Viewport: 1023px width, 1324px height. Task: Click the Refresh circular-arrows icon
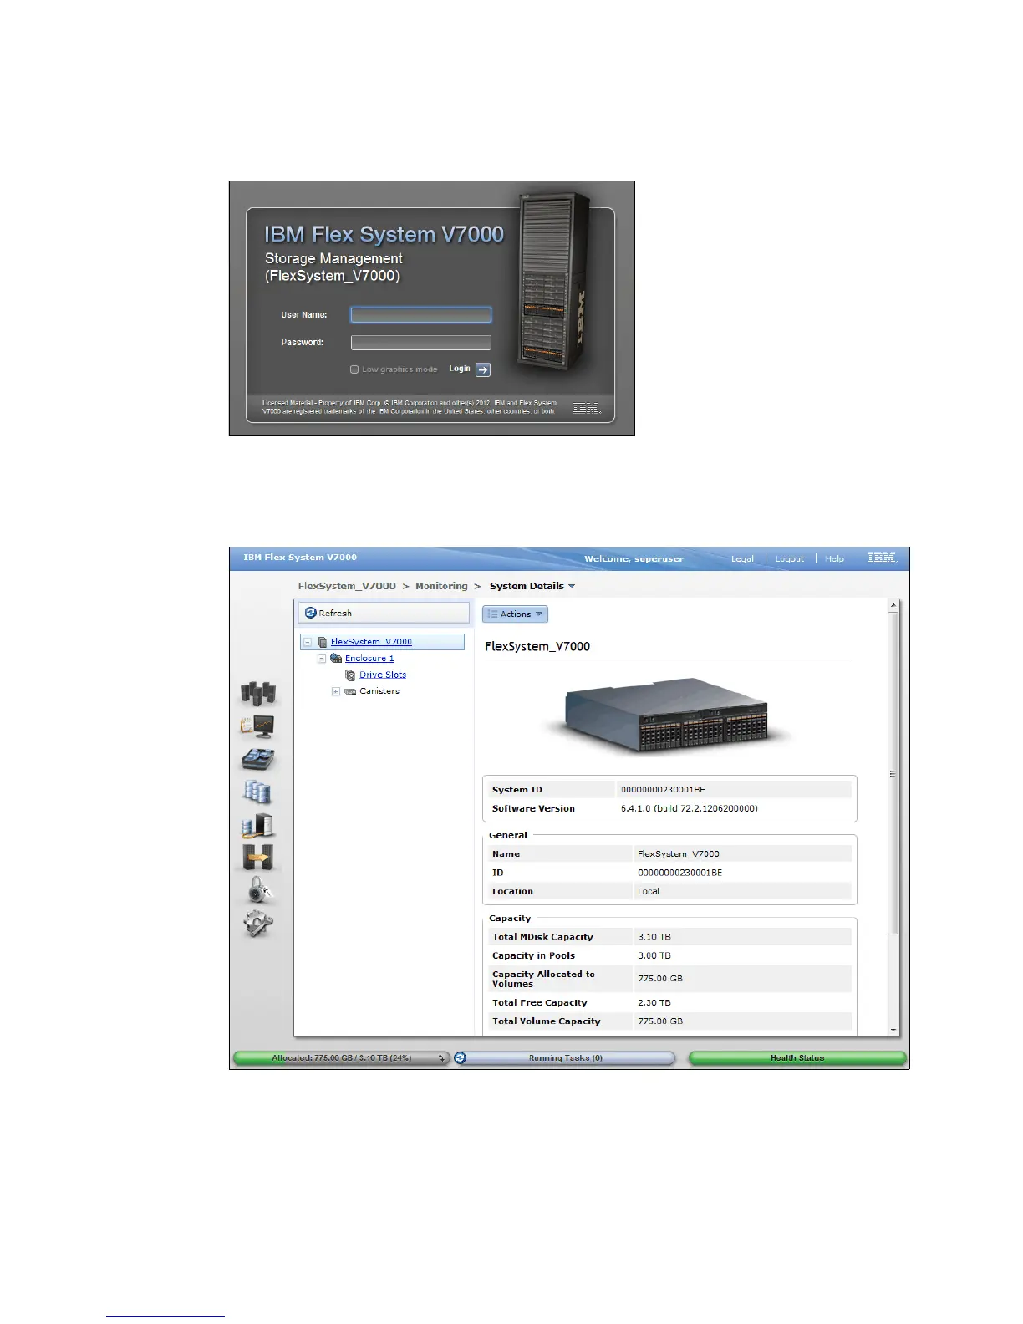point(311,613)
